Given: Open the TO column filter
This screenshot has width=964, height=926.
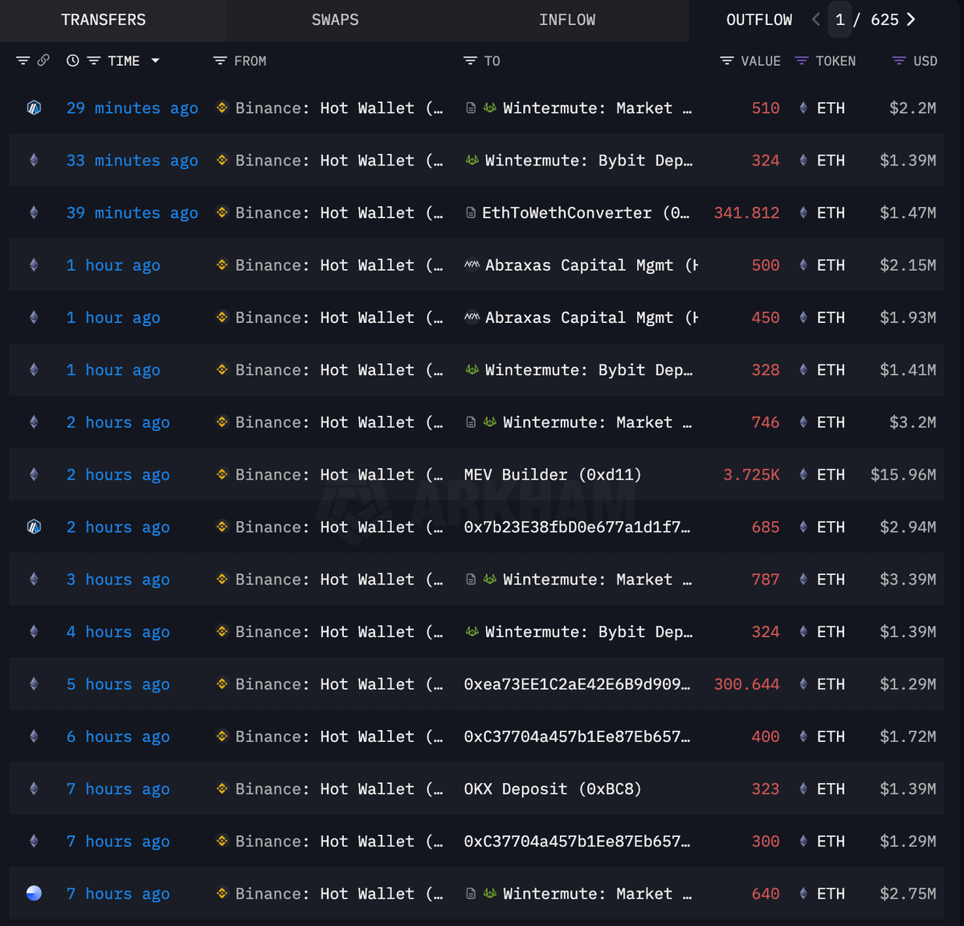Looking at the screenshot, I should point(470,61).
